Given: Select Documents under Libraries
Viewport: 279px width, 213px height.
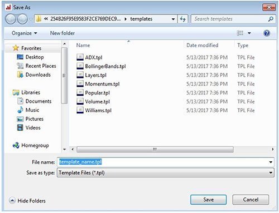Looking at the screenshot, I should point(39,101).
